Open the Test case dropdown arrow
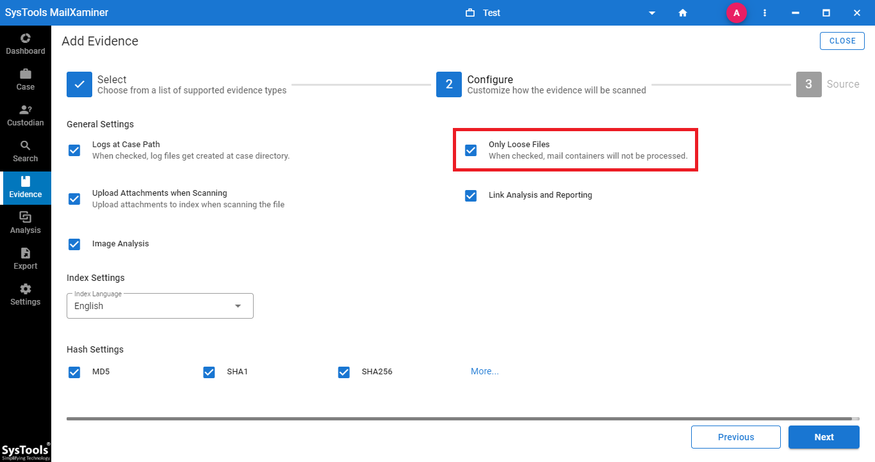Screen dimensions: 875x462 point(652,13)
